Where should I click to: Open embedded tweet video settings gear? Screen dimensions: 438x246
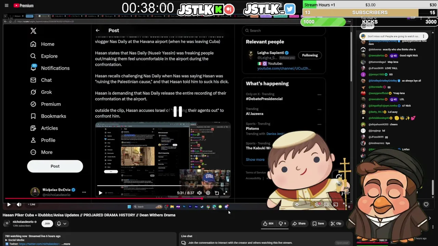coord(208,193)
